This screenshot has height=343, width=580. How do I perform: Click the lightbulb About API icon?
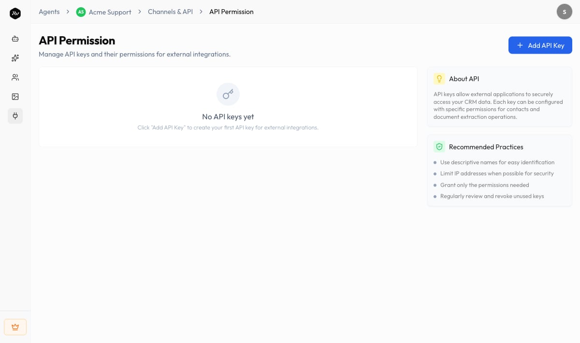point(439,79)
